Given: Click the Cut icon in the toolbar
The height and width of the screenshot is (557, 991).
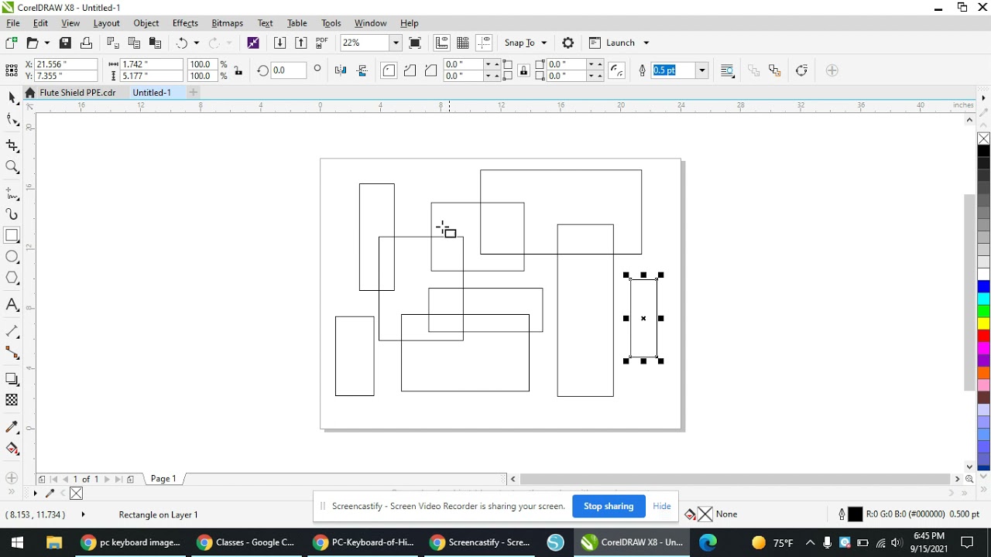Looking at the screenshot, I should coord(112,43).
